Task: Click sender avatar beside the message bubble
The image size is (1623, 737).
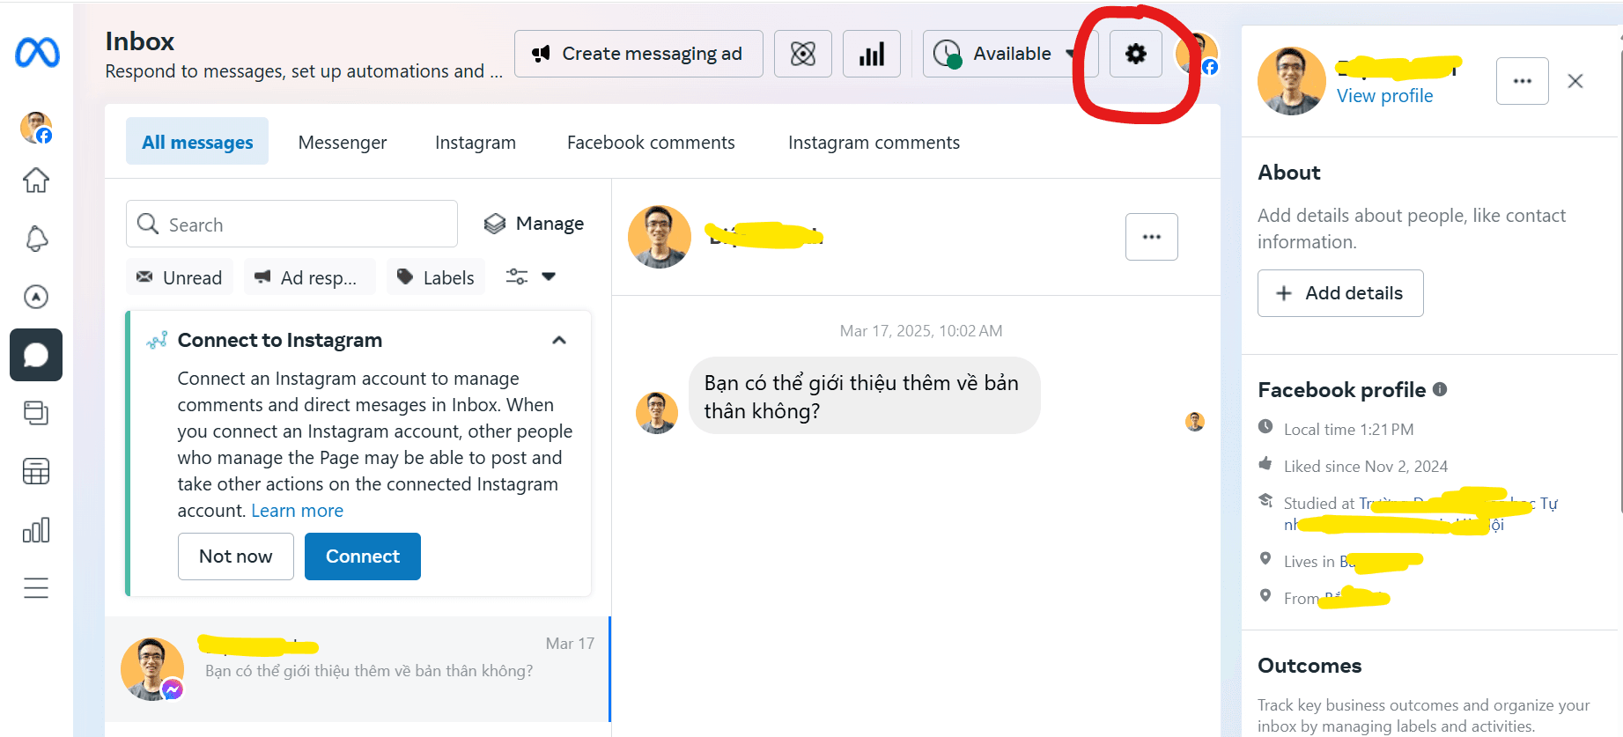Action: click(x=657, y=413)
